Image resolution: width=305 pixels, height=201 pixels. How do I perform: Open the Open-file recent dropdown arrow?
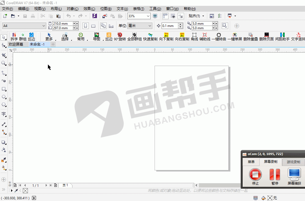pos(18,16)
